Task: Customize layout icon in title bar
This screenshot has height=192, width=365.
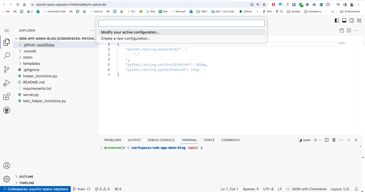Action: pyautogui.click(x=359, y=21)
